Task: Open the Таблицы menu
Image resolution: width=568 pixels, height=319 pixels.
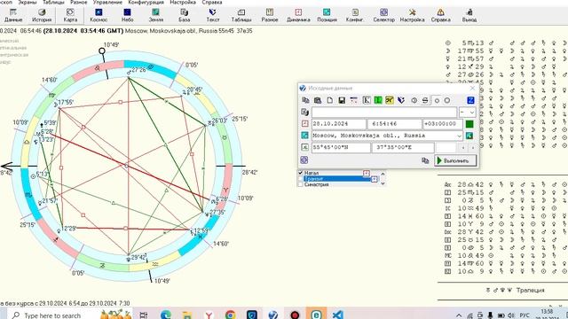Action: pyautogui.click(x=53, y=2)
